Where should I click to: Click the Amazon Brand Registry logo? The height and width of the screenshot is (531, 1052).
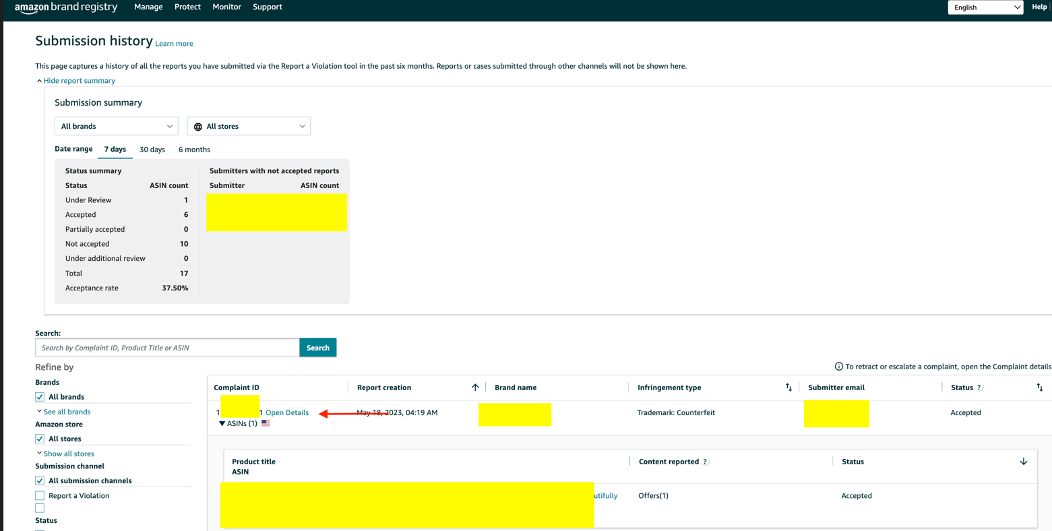pos(66,7)
